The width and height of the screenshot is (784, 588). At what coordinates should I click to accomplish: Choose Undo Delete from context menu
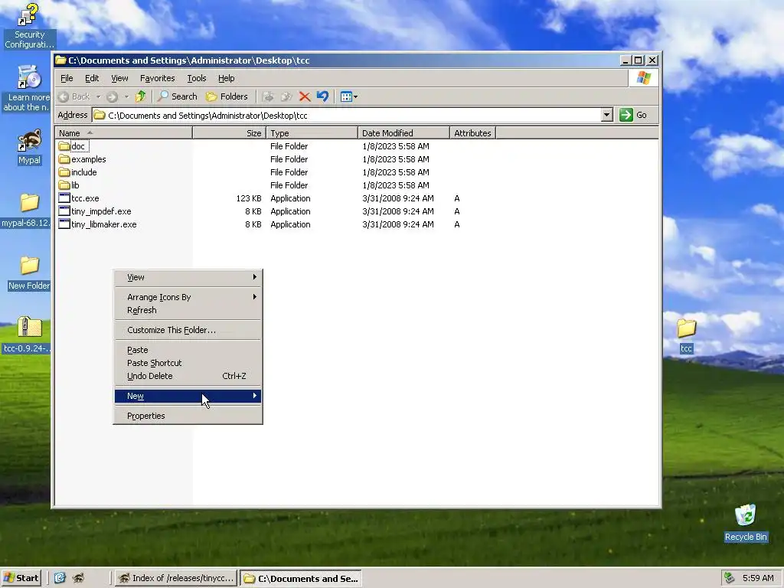pyautogui.click(x=188, y=376)
